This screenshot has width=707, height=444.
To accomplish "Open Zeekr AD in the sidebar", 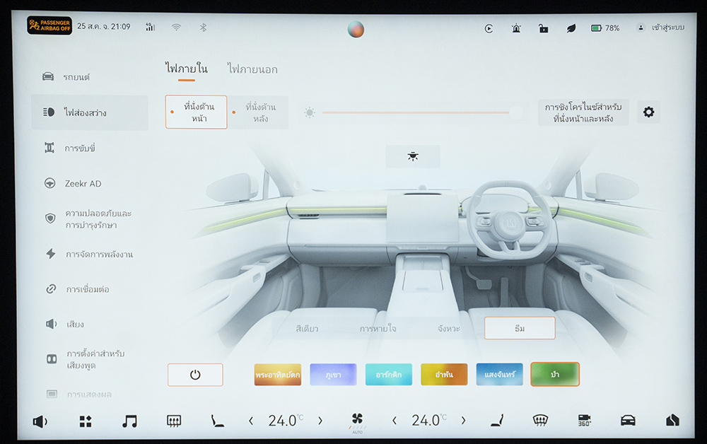I will pyautogui.click(x=83, y=183).
